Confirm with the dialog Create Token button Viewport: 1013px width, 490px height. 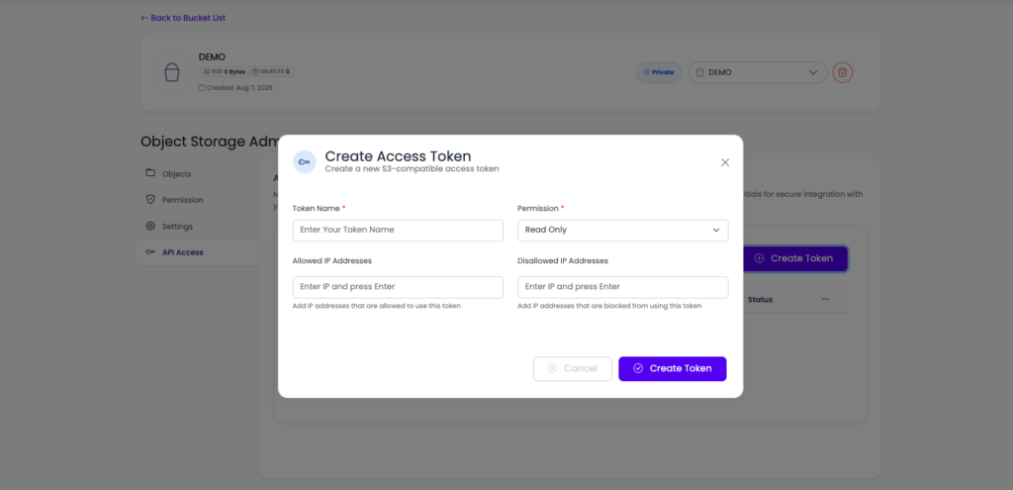(673, 368)
